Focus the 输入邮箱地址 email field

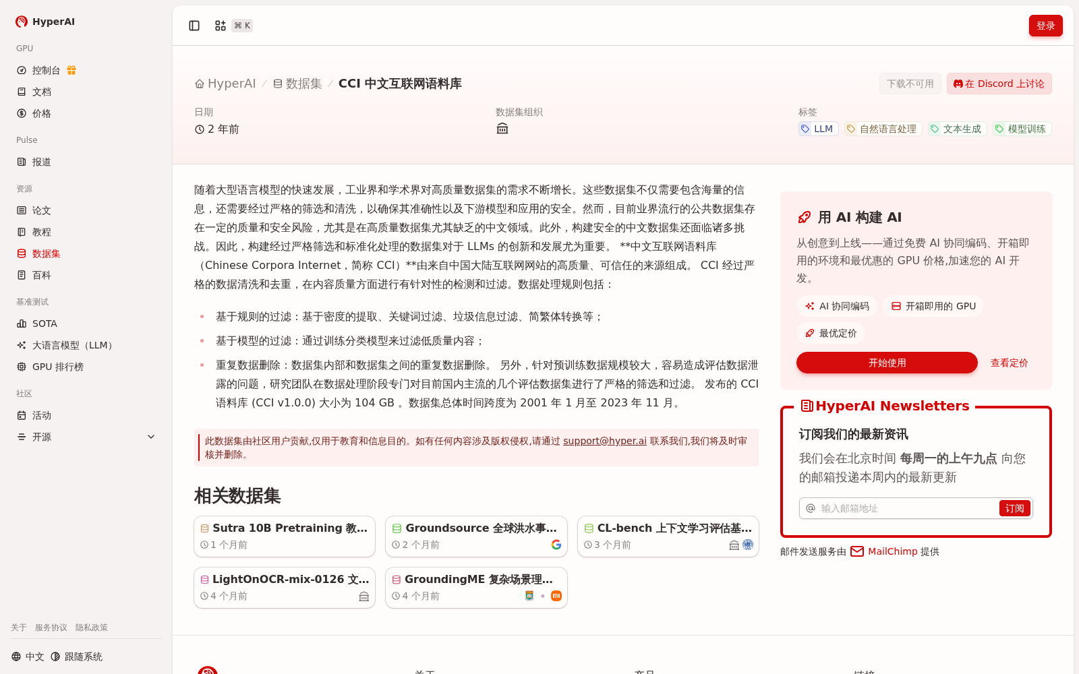(x=906, y=508)
